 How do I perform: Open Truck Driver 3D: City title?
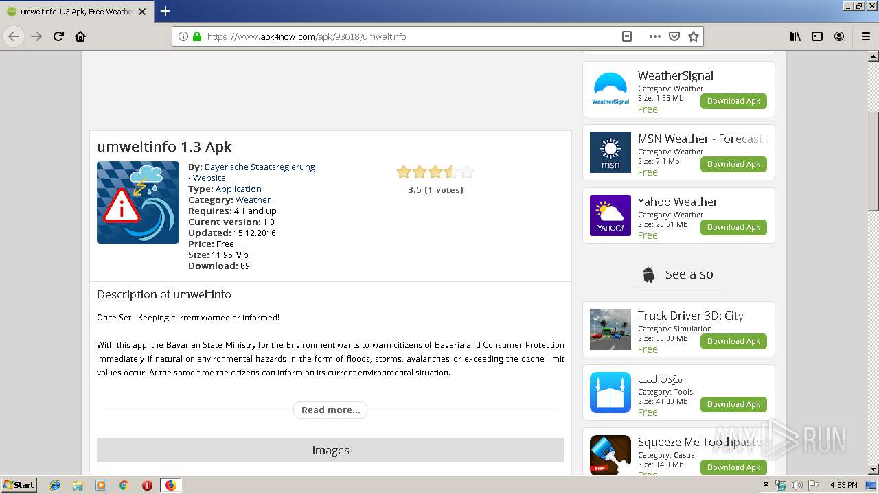point(691,316)
